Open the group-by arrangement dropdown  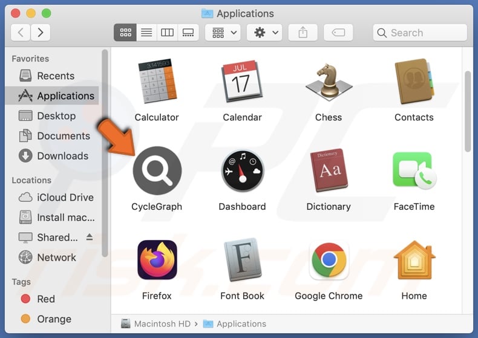223,32
